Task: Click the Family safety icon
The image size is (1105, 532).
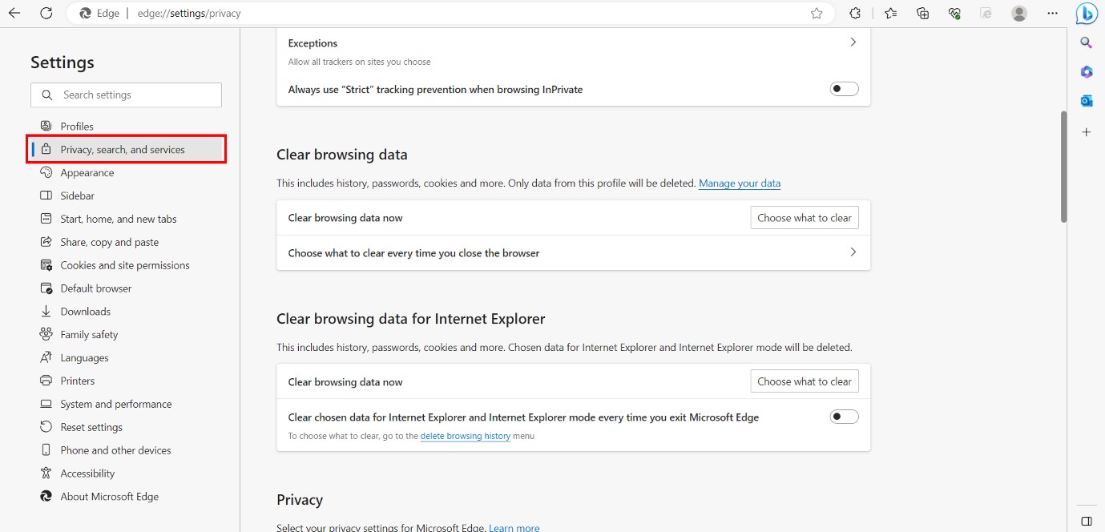Action: point(46,335)
